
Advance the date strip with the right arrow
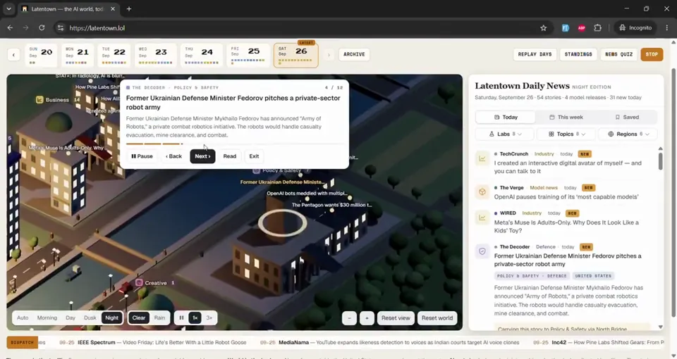[x=329, y=55]
